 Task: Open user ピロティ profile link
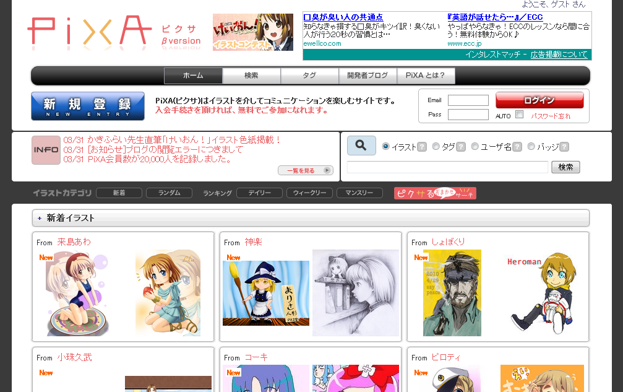point(446,357)
